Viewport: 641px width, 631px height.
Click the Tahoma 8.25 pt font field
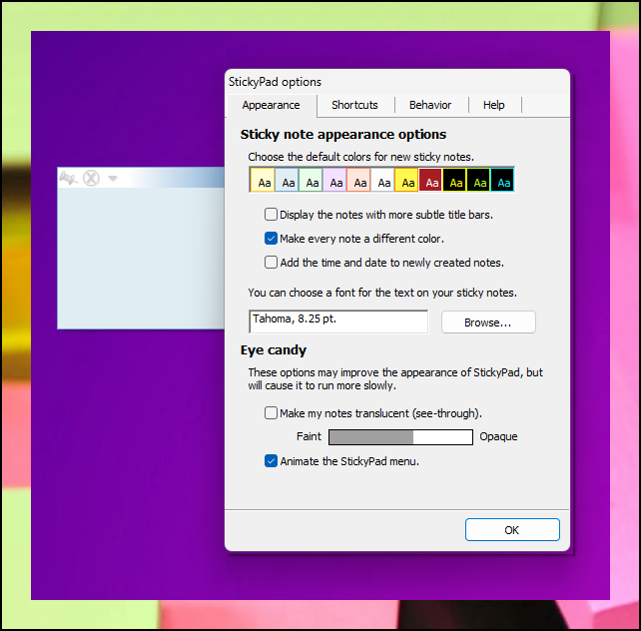pos(338,321)
